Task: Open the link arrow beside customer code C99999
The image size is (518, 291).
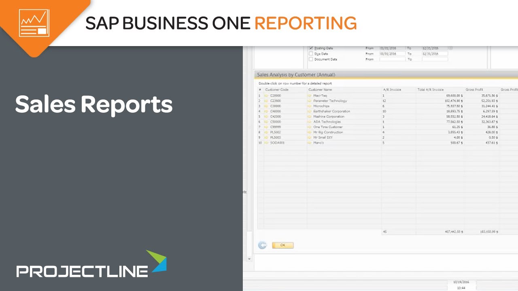Action: (x=266, y=127)
